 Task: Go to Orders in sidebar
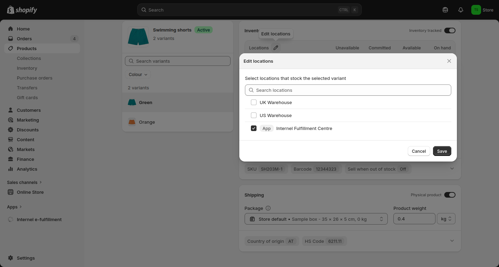pos(24,39)
